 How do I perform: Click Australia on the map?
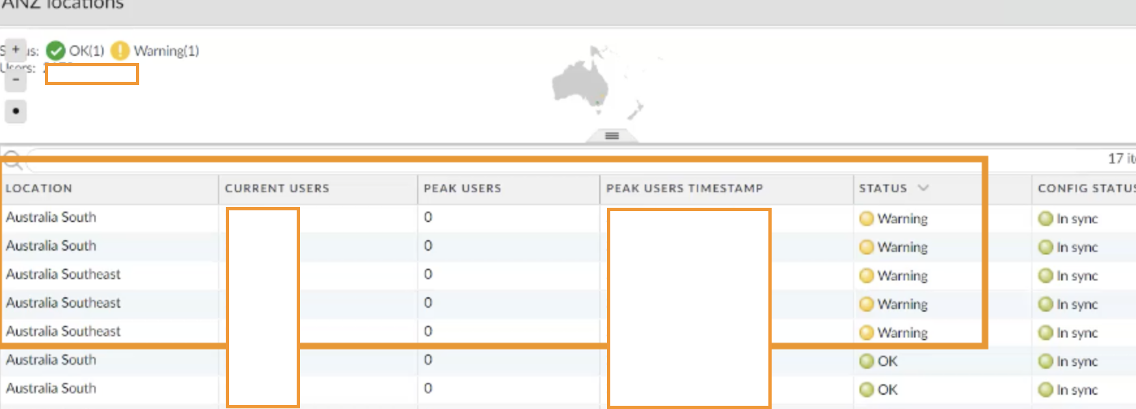pyautogui.click(x=580, y=84)
